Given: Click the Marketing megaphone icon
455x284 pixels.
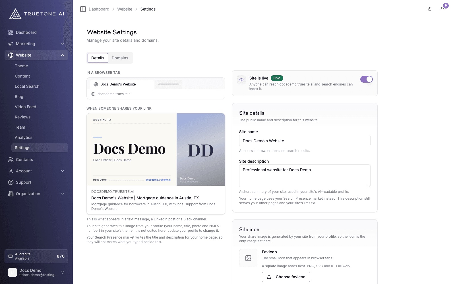Looking at the screenshot, I should (x=11, y=44).
